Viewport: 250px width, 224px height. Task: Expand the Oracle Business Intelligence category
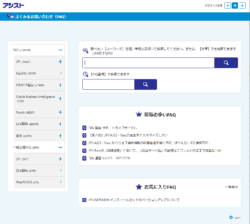click(x=60, y=98)
